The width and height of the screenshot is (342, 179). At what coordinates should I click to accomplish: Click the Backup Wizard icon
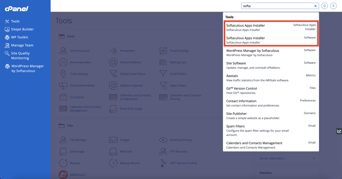(x=113, y=163)
